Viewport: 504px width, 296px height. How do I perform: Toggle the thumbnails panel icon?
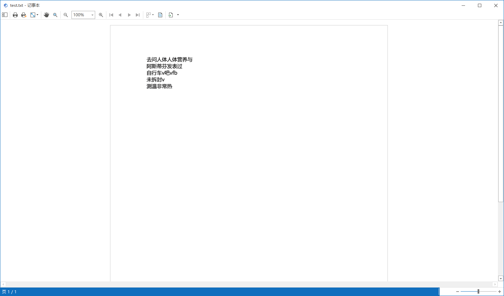(5, 15)
